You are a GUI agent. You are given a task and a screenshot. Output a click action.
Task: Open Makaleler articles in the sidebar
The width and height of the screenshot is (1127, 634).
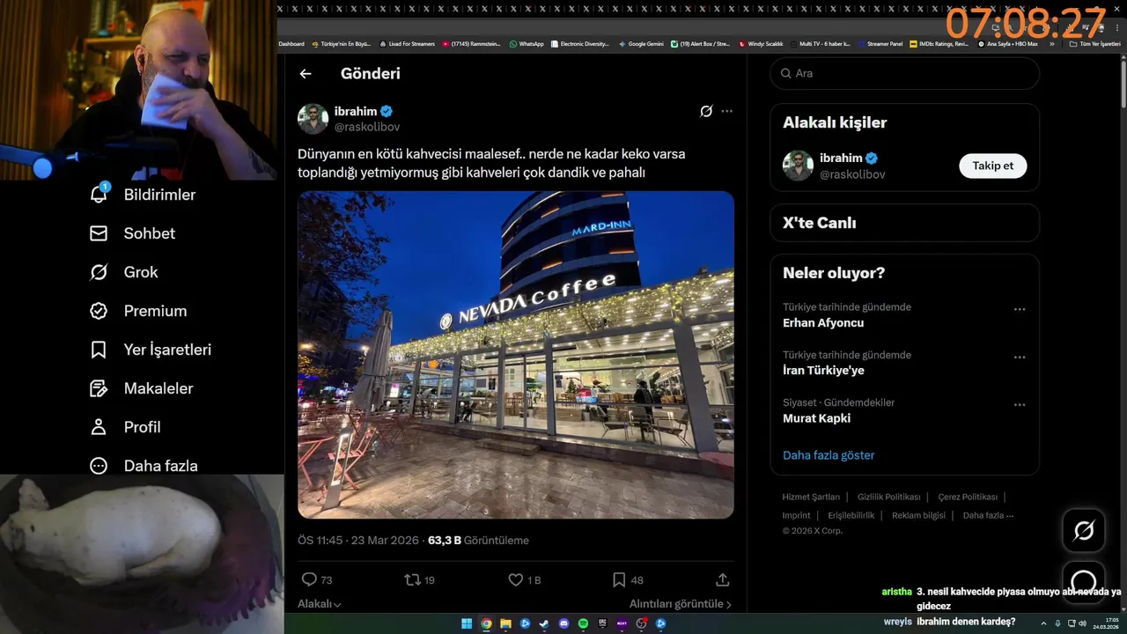(142, 388)
